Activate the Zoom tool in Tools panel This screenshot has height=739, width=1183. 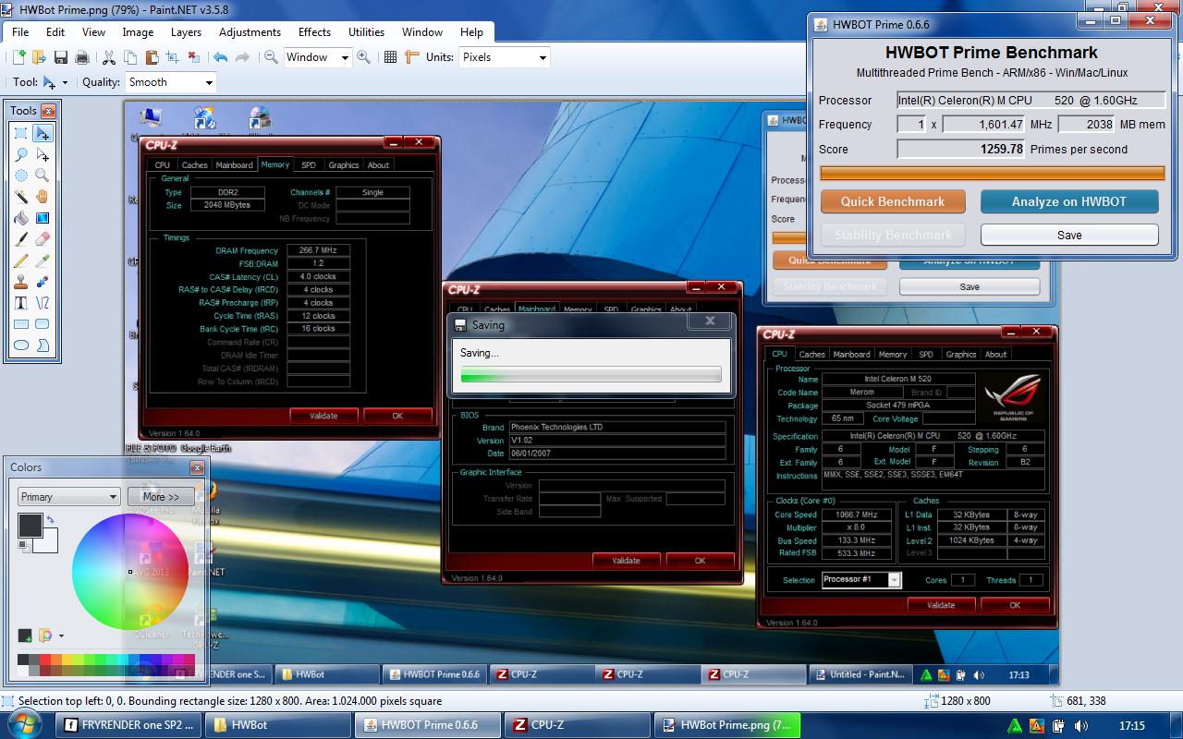(43, 176)
